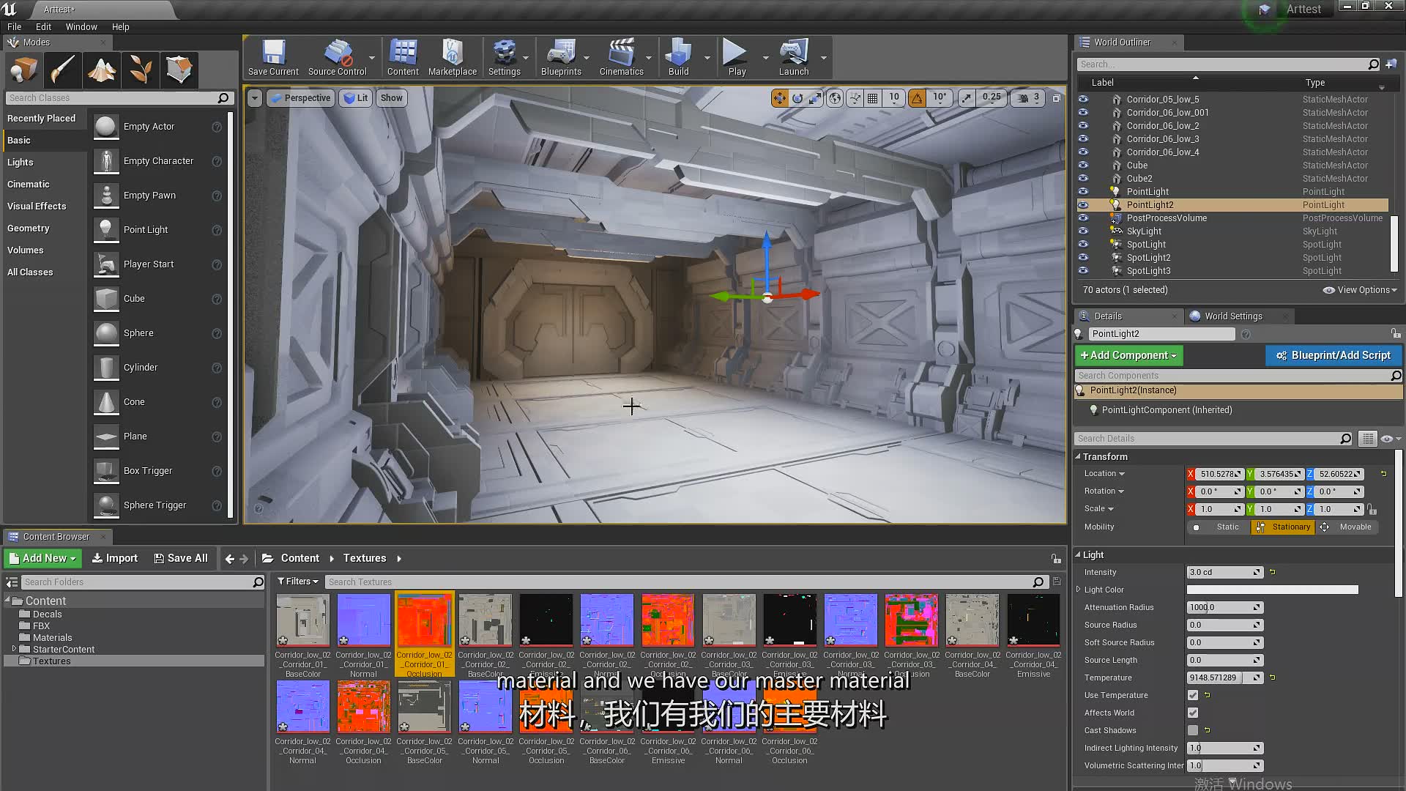Open Marketplace from toolbar

click(452, 58)
